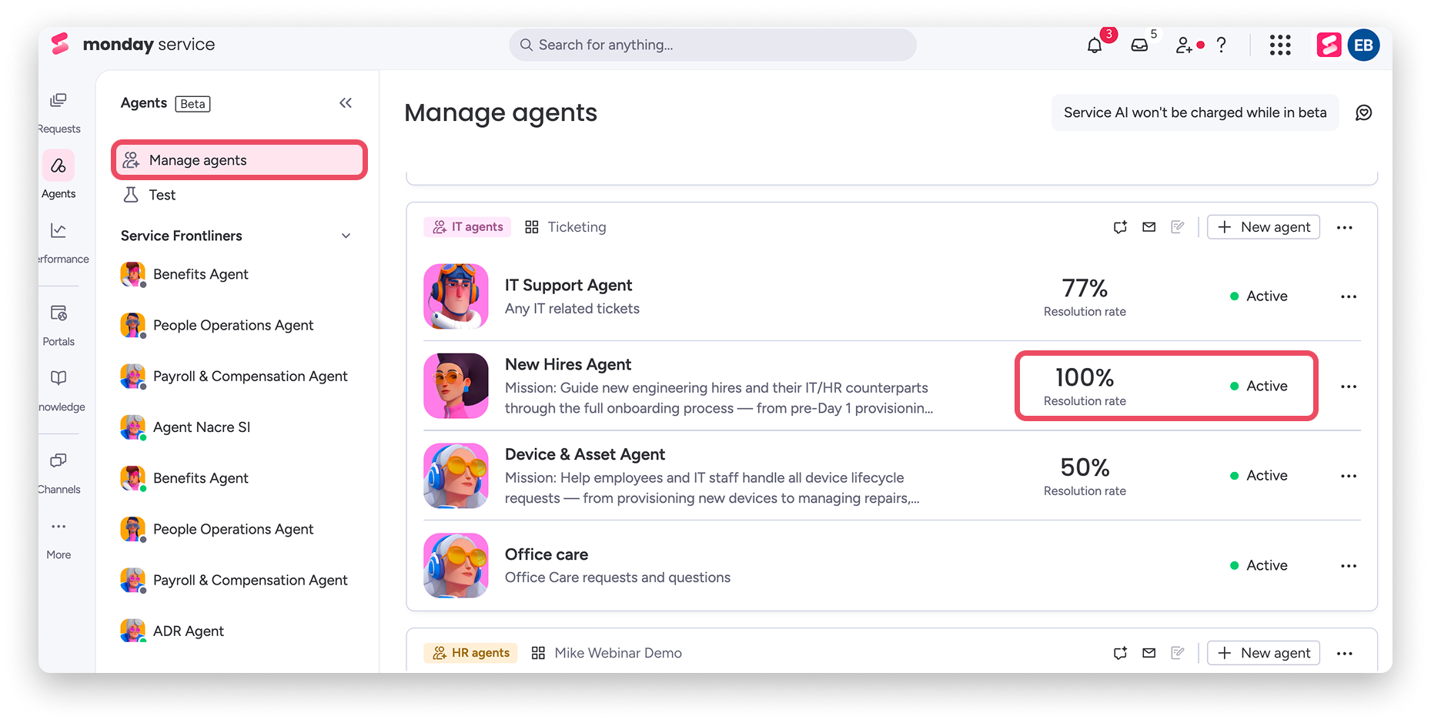Open Office care more menu
Image resolution: width=1431 pixels, height=723 pixels.
[x=1349, y=566]
